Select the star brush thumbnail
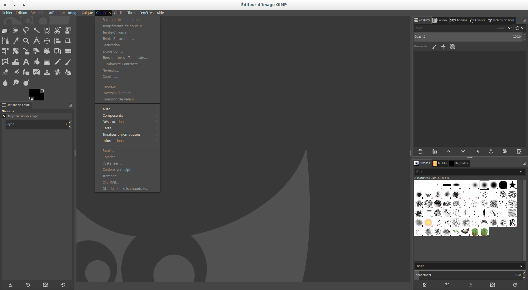This screenshot has width=528, height=290. [x=512, y=185]
